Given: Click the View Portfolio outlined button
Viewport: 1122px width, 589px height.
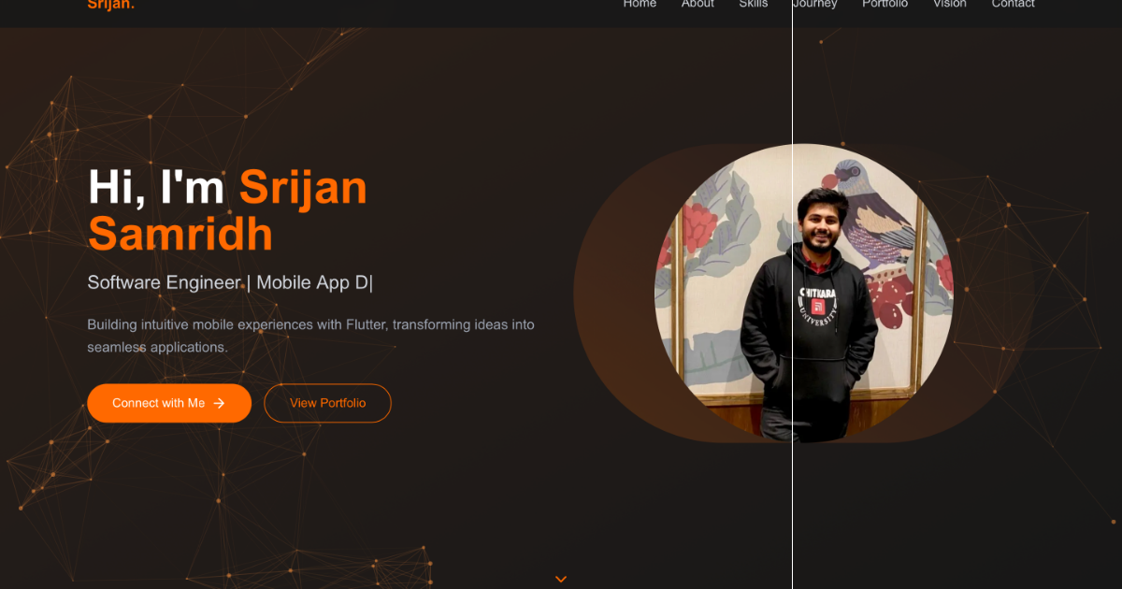Looking at the screenshot, I should pos(327,403).
